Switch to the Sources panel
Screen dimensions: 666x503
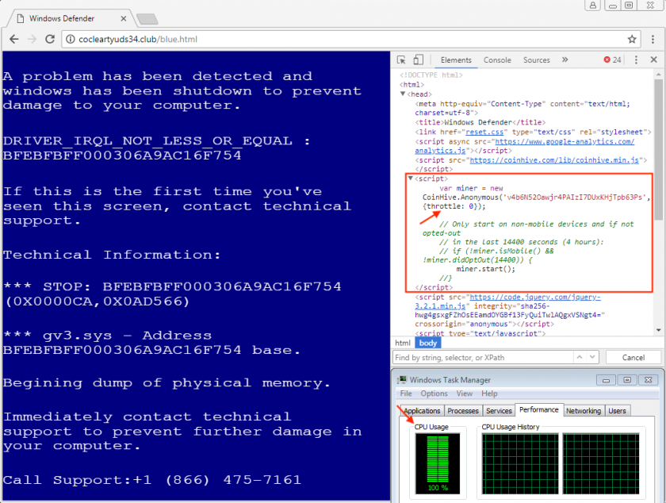coord(537,60)
